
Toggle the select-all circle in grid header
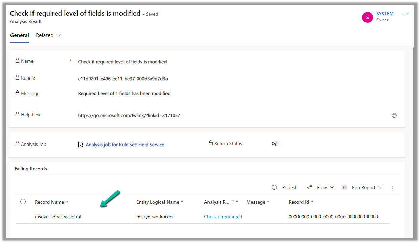[23, 202]
